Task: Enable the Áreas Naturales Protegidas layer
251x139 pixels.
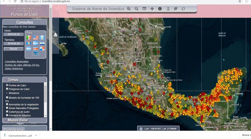Action: pos(7,108)
